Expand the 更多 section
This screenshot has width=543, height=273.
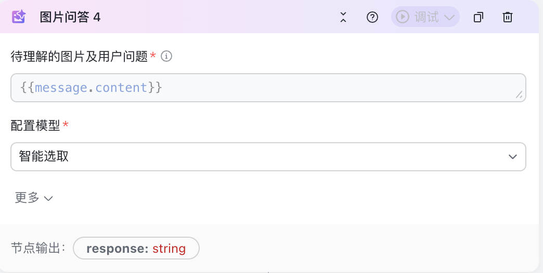click(34, 198)
